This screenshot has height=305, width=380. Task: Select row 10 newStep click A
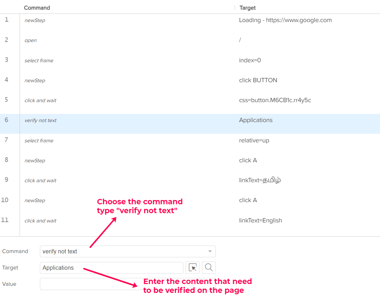35,200
